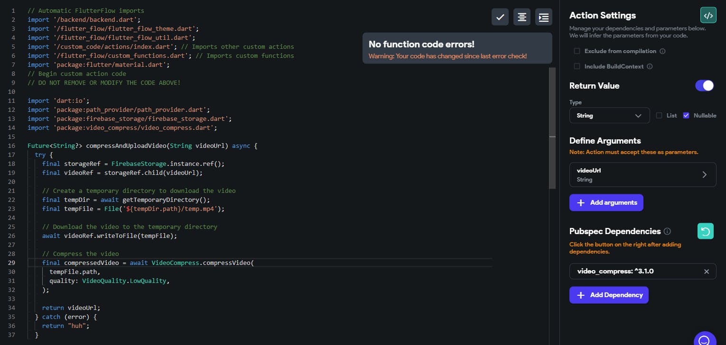
Task: Open the return Type dropdown
Action: [609, 116]
